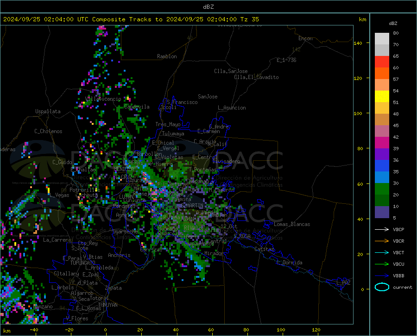Screen dimensions: 417x336
Task: Click the 'VBCU' legend label
Action: (x=398, y=264)
